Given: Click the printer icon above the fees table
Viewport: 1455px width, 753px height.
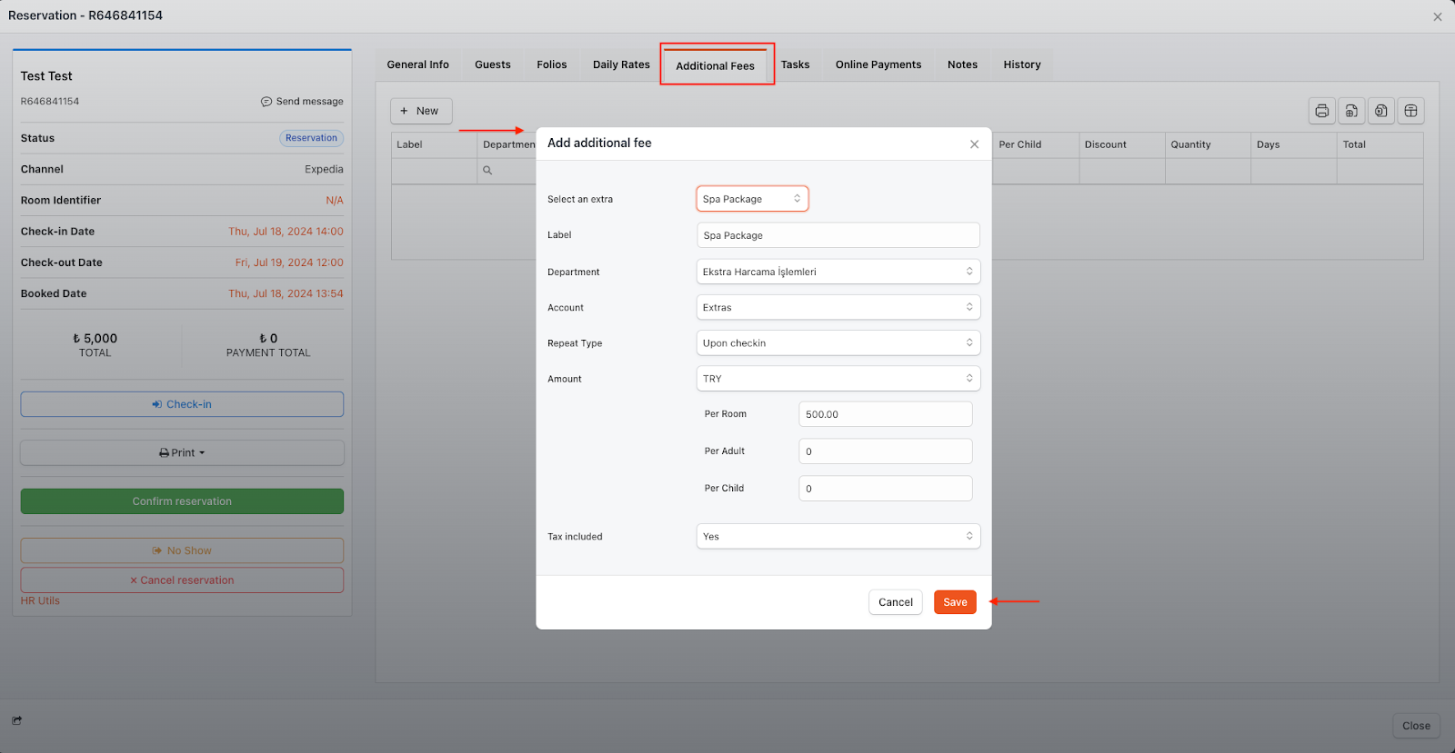Looking at the screenshot, I should click(x=1321, y=111).
